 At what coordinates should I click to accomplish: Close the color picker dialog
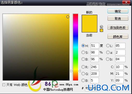click(126, 2)
